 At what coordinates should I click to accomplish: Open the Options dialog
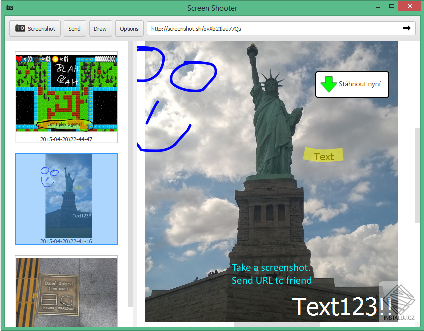(129, 29)
